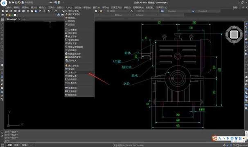Click the white layer color swatch
Image resolution: width=248 pixels, height=147 pixels.
click(x=15, y=15)
